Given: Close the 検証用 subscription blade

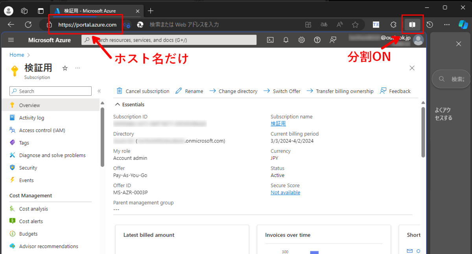Looking at the screenshot, I should [x=412, y=68].
